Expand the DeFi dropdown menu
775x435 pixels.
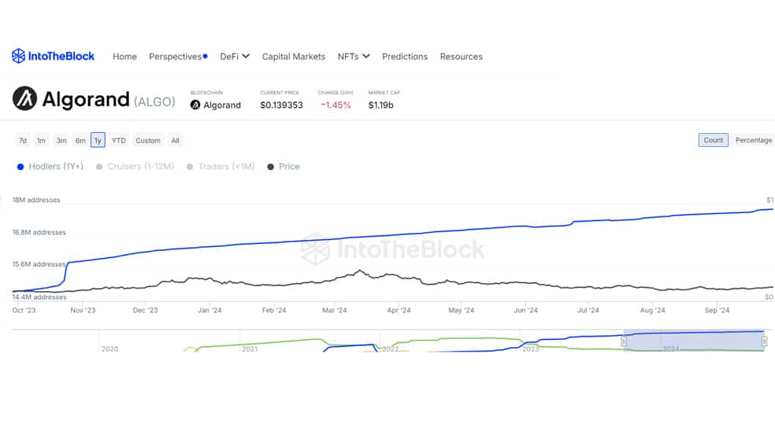(235, 57)
